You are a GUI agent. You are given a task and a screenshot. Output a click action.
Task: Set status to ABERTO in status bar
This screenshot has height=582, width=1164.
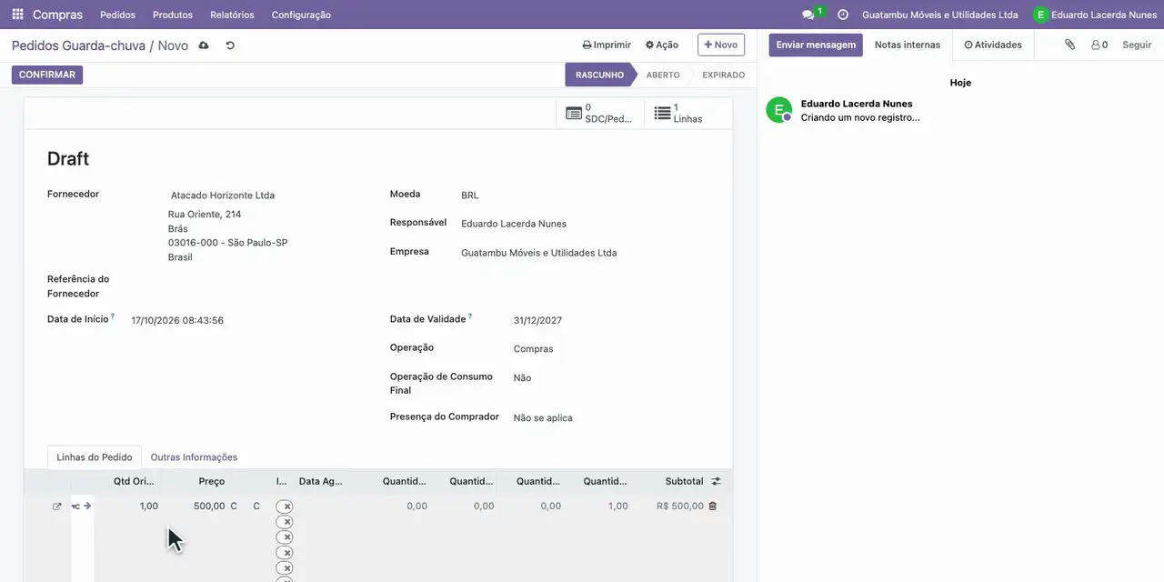663,75
